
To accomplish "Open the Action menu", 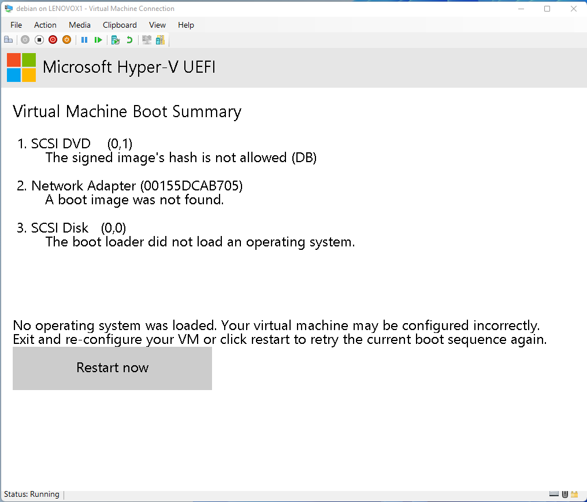I will click(x=45, y=25).
